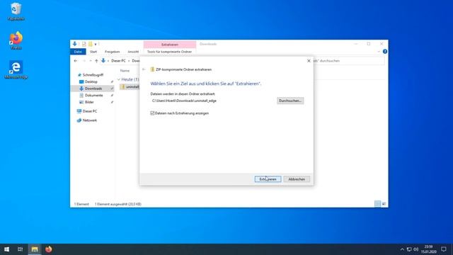Go back with Explorer's back arrow
Screen dimensions: 453x255
click(x=76, y=61)
